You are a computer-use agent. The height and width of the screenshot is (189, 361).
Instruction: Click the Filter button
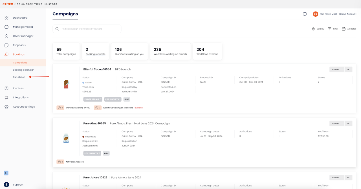(x=333, y=29)
